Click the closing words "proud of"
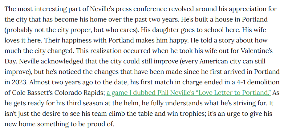The height and width of the screenshot is (133, 288). tap(101, 124)
